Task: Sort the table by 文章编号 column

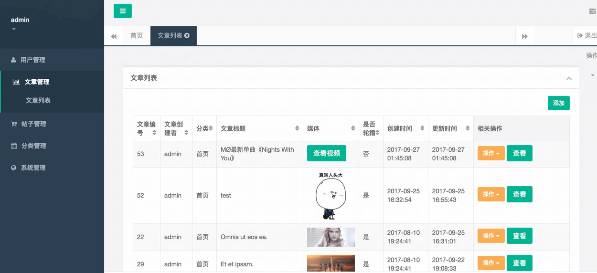Action: [x=154, y=133]
